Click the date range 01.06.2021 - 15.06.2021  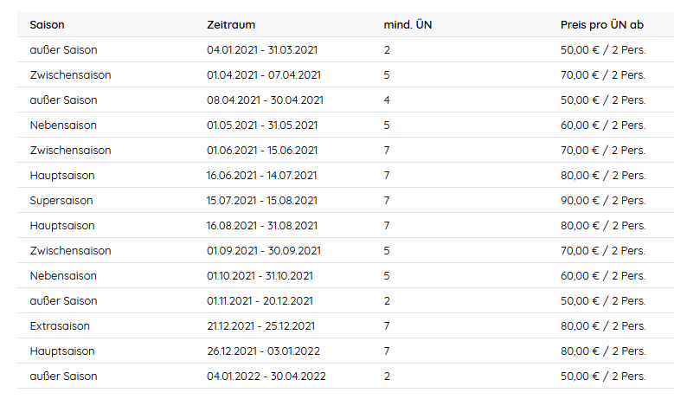[x=262, y=151]
